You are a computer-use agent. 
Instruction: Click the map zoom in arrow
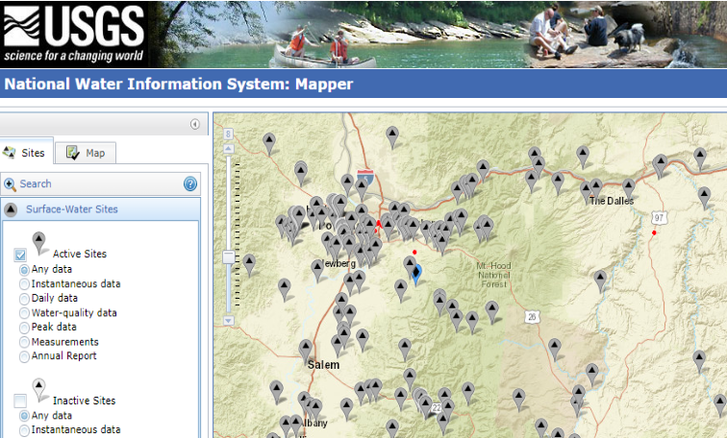click(x=228, y=149)
